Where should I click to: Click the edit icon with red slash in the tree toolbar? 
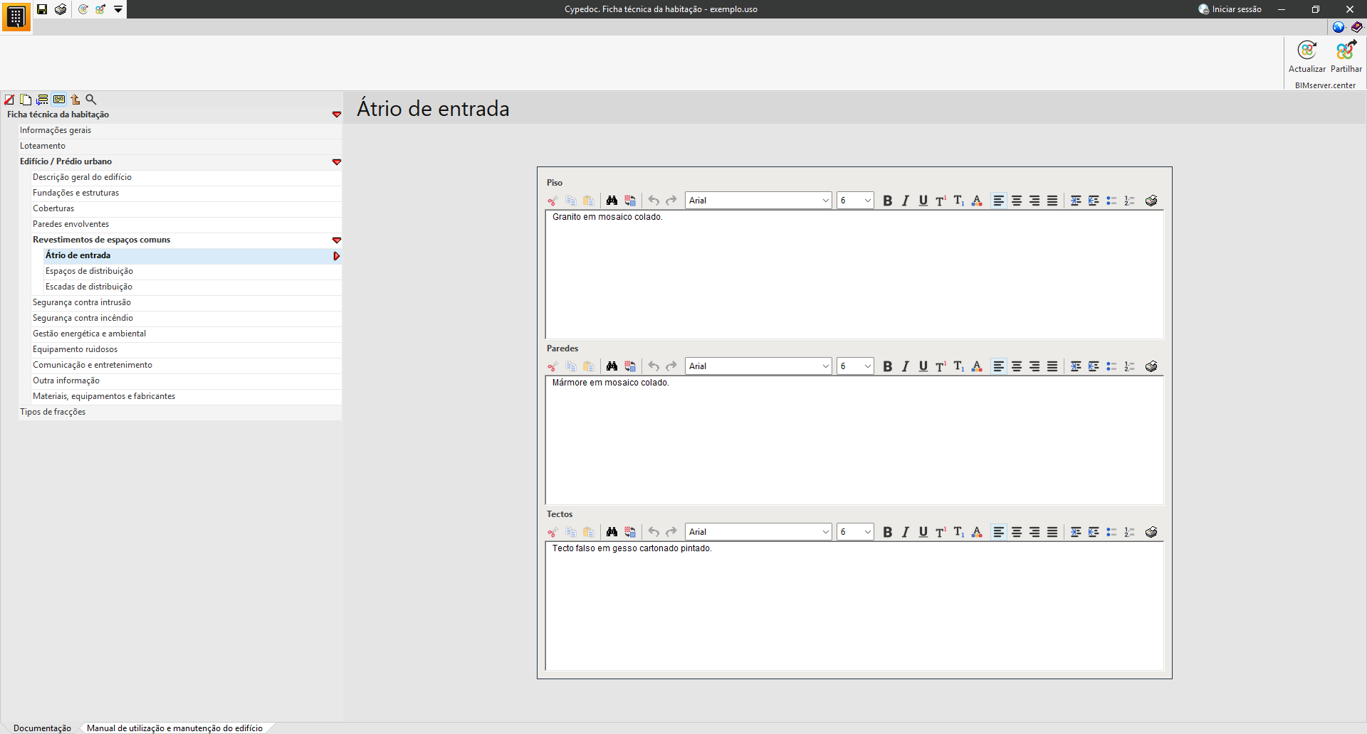point(9,100)
